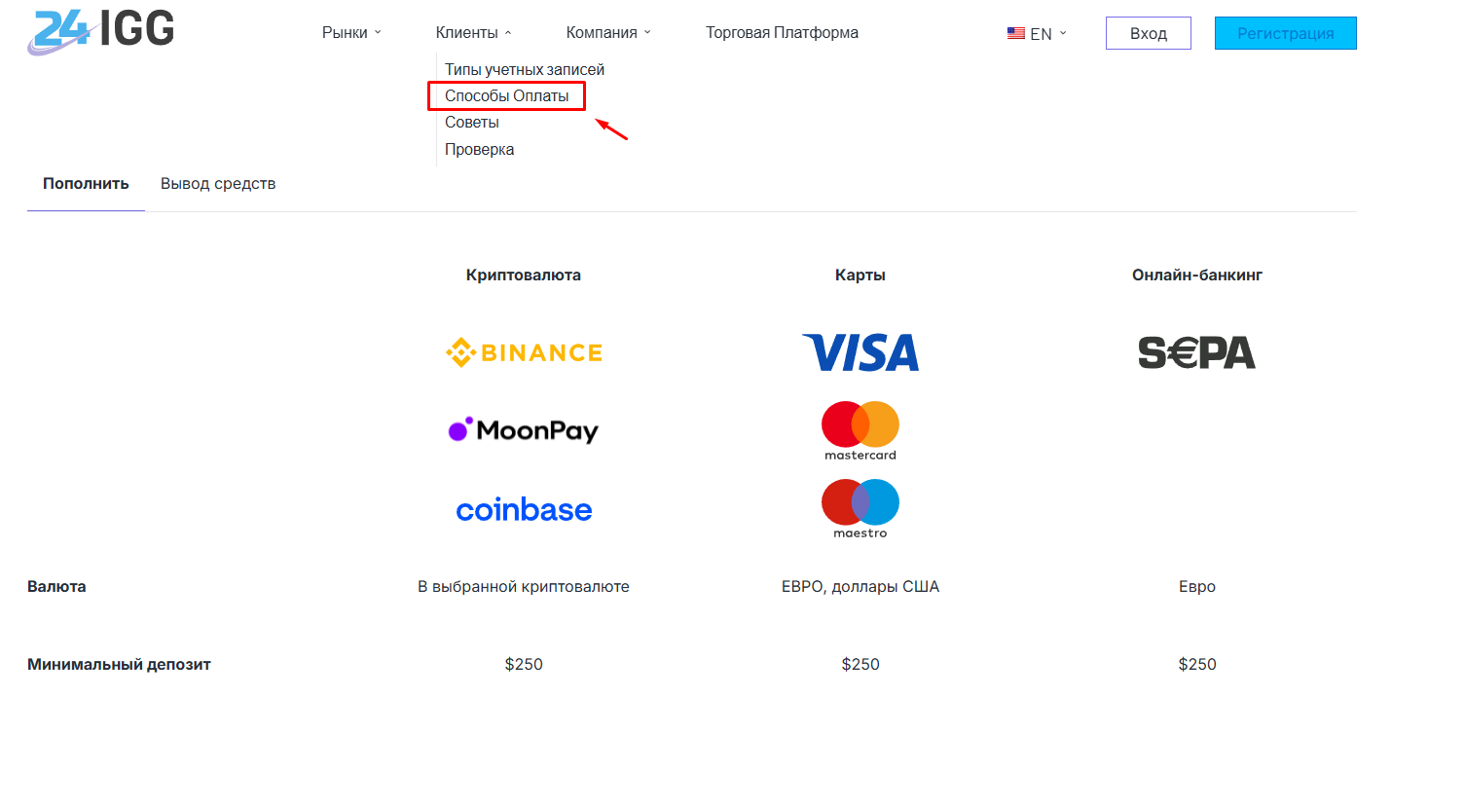The image size is (1465, 807).
Task: Click the Binance logo
Action: point(524,352)
